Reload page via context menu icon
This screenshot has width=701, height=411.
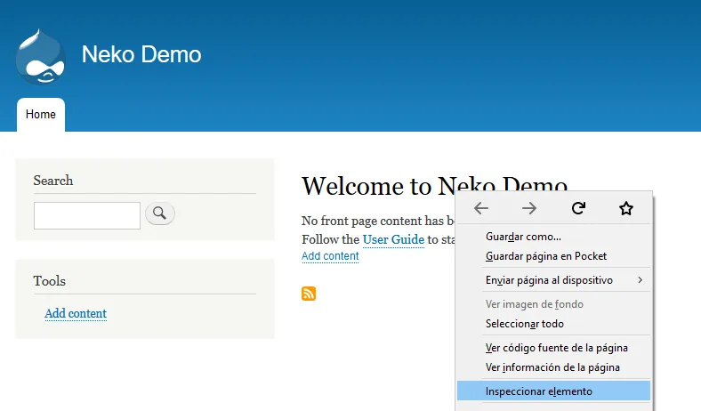[578, 208]
